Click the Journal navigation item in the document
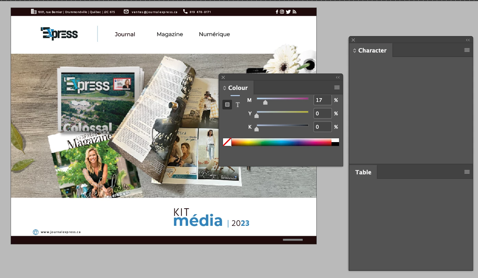478x278 pixels. coord(125,34)
